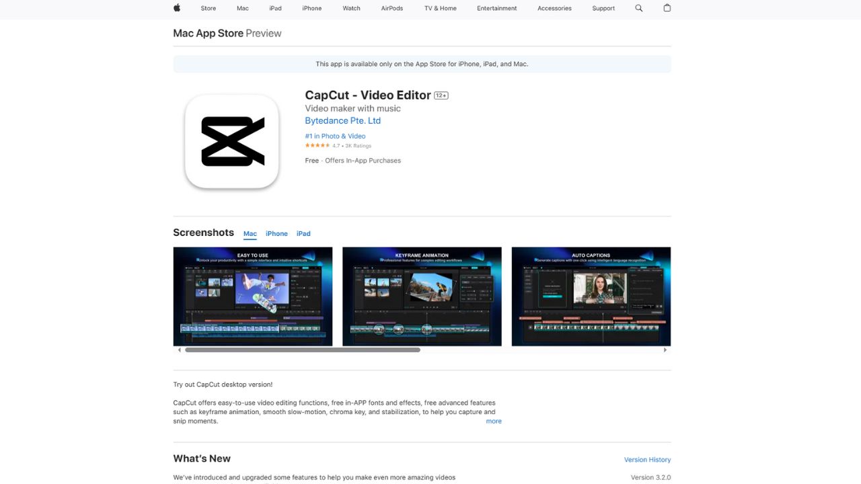This screenshot has width=861, height=484.
Task: Open the Bytedance Pte. Ltd developer link
Action: click(342, 121)
